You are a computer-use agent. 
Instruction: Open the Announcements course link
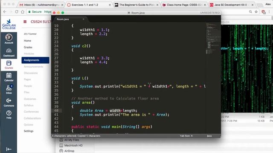pos(33,67)
